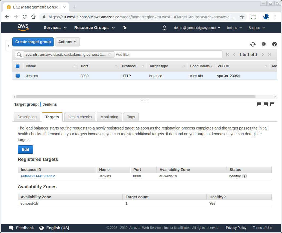Click the browser address bar URL
Screen dimensions: 282x233
pos(141,17)
